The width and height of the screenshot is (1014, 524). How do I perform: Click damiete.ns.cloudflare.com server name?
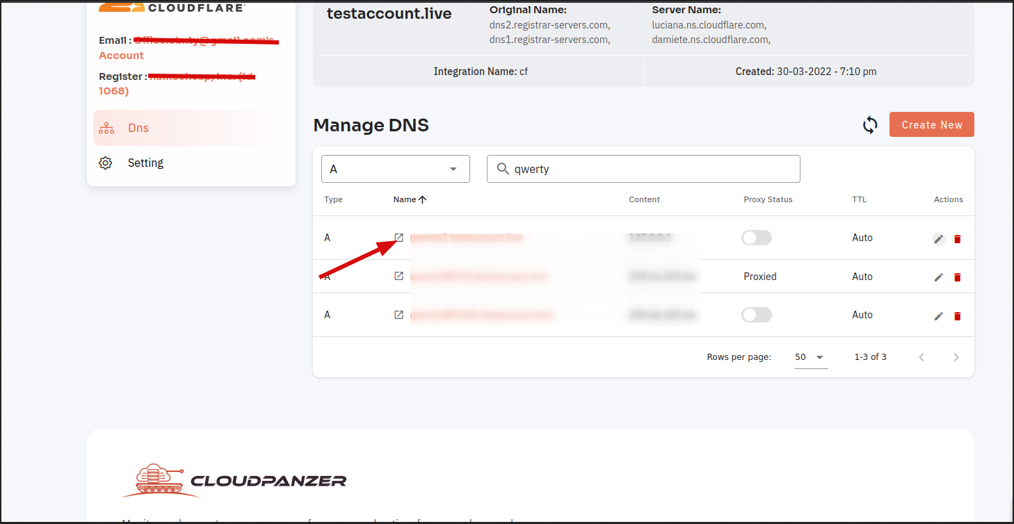[711, 40]
